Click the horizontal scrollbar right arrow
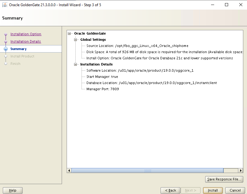 [240, 171]
